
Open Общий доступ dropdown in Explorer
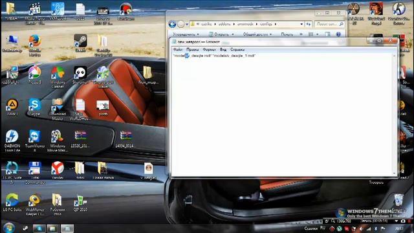[257, 34]
